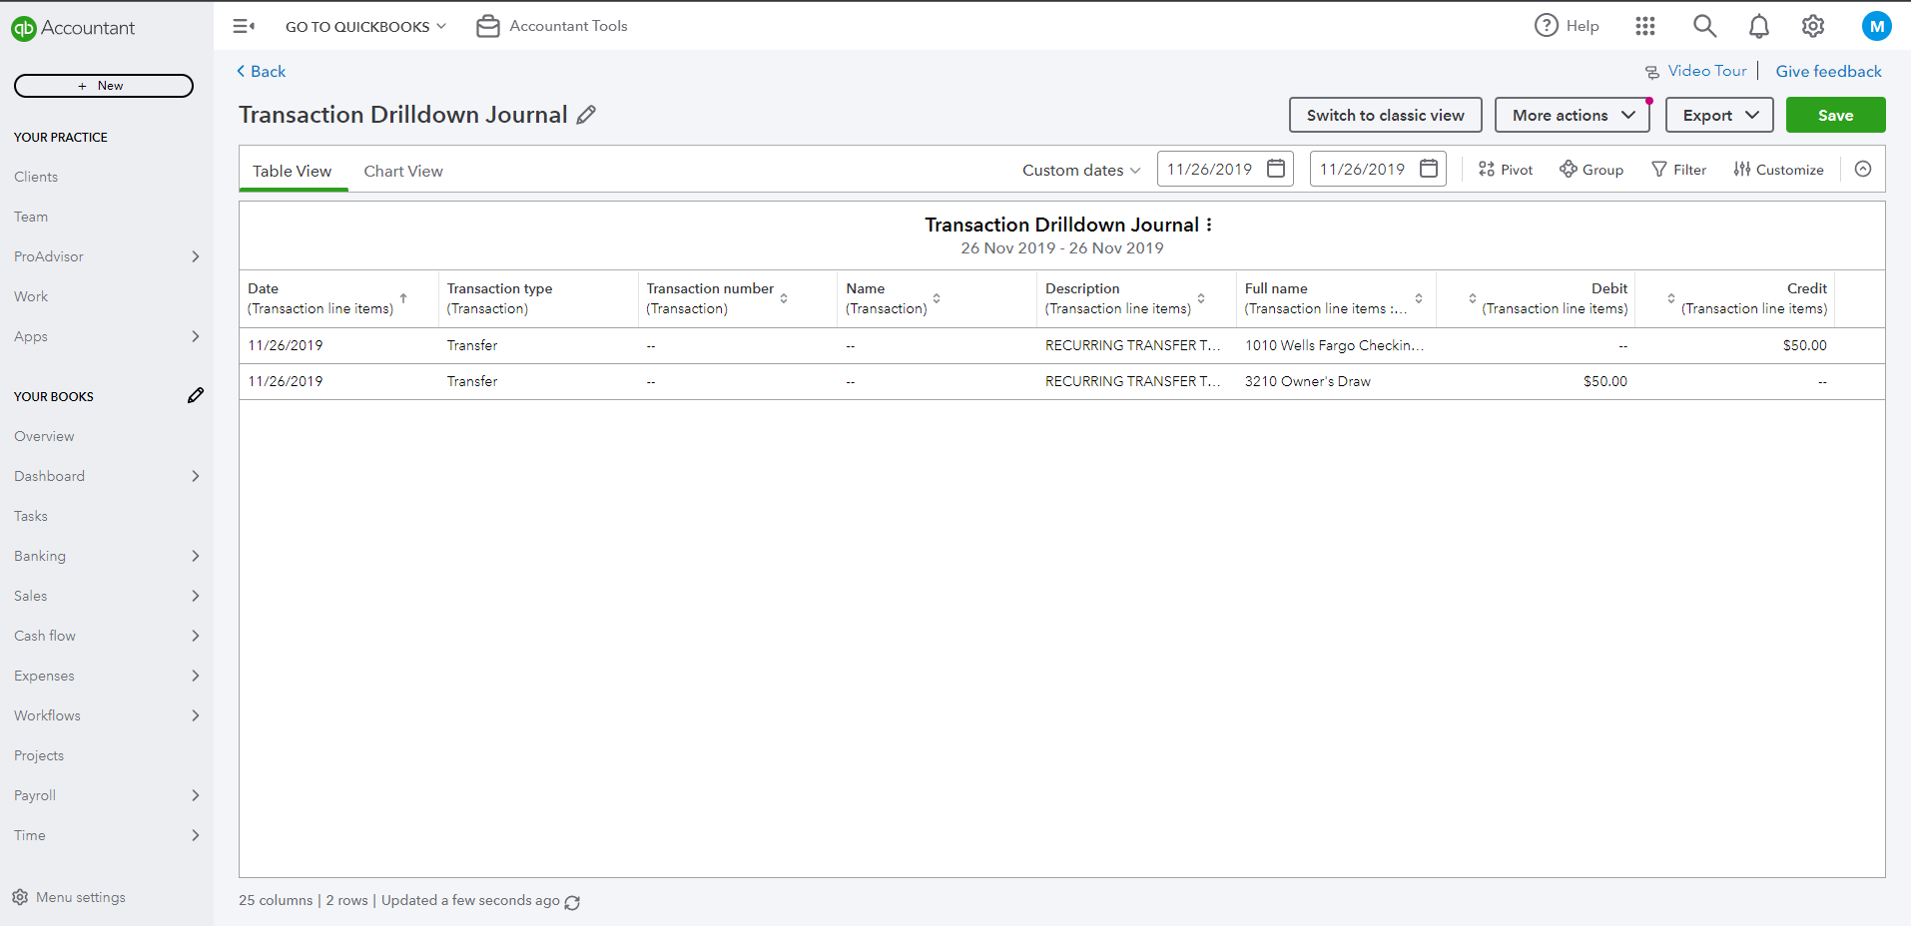Click the Give feedback link
The image size is (1911, 926).
point(1829,72)
